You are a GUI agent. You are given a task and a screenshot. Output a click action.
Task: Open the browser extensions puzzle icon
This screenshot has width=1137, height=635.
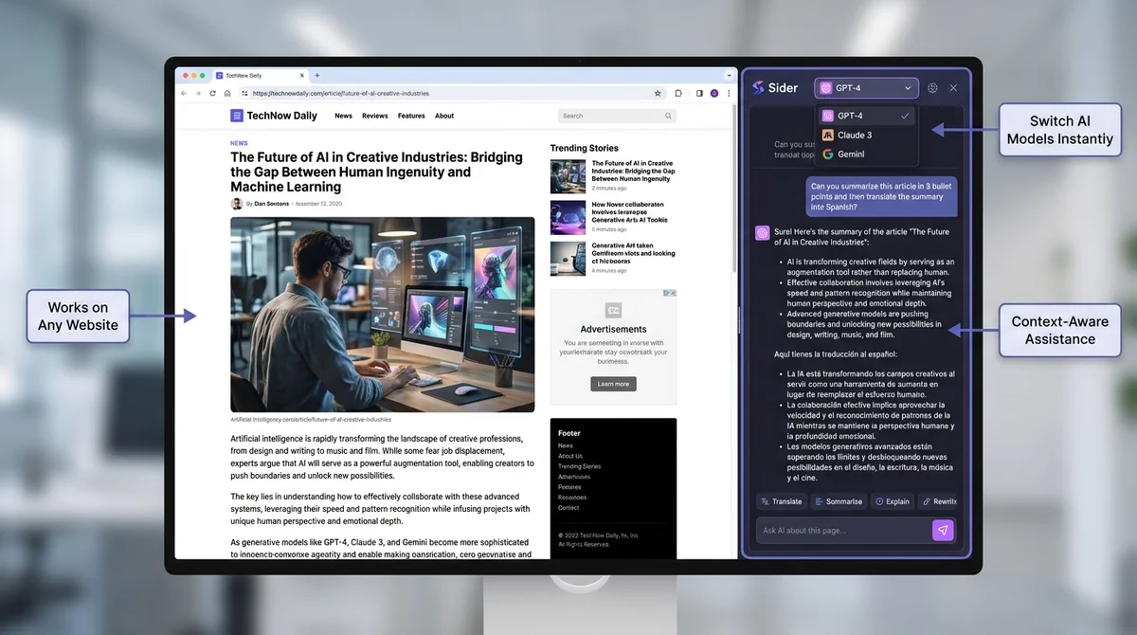tap(678, 94)
